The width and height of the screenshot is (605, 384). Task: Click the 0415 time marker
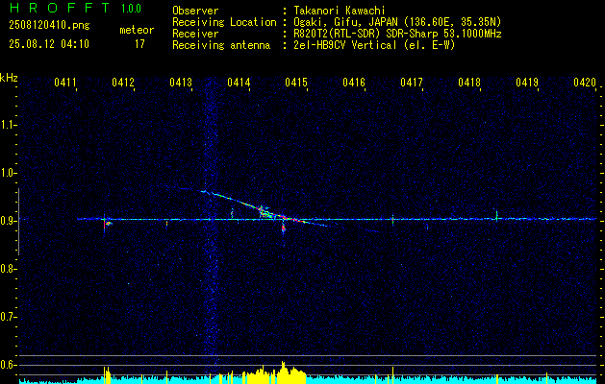tap(296, 82)
